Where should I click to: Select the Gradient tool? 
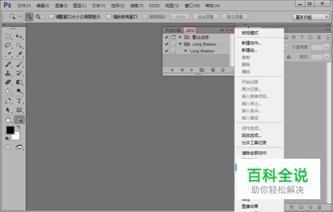pos(19,82)
